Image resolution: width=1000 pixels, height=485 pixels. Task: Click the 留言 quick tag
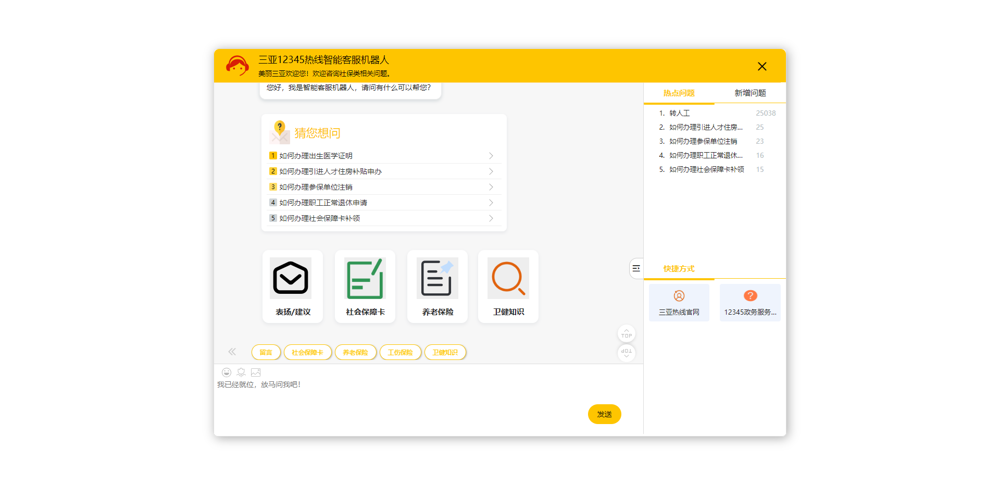point(266,353)
